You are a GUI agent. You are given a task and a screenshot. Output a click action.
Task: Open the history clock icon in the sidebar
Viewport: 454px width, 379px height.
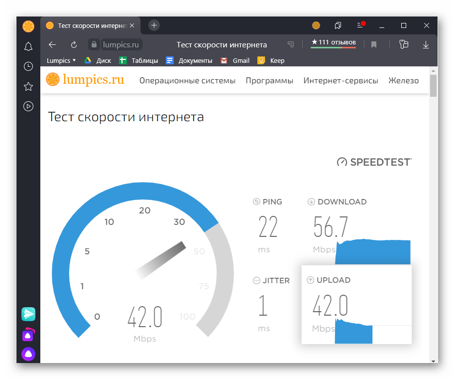tap(28, 66)
